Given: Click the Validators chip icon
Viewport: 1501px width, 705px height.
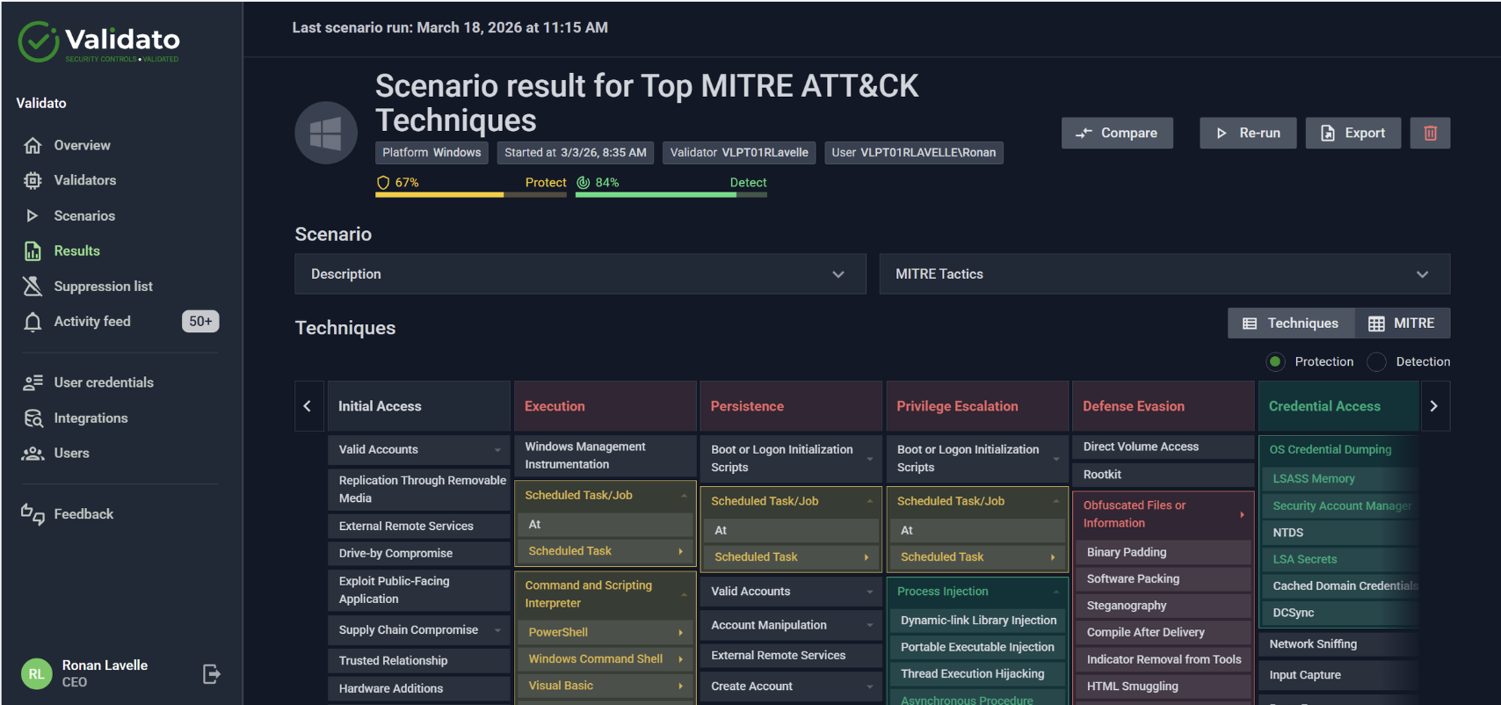Looking at the screenshot, I should [33, 180].
